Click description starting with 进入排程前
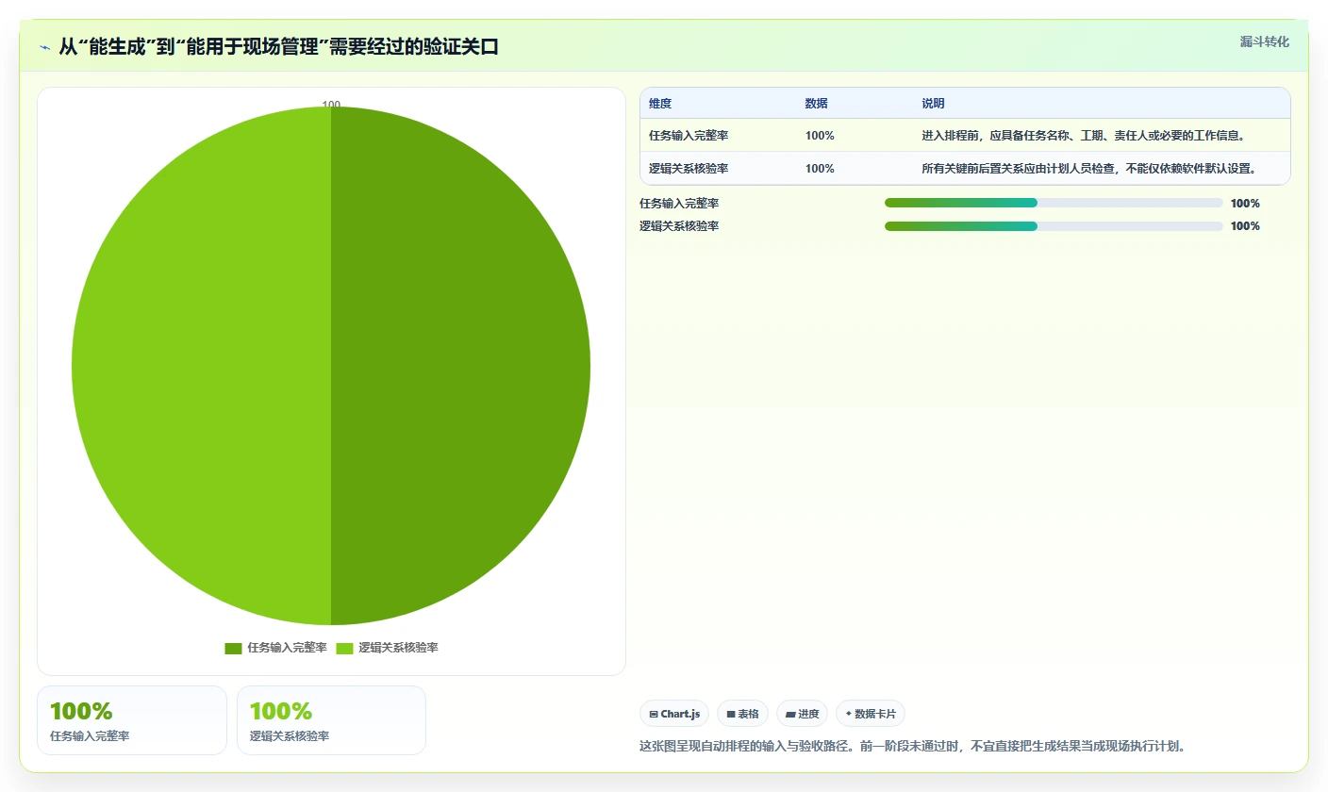Image resolution: width=1328 pixels, height=792 pixels. (x=1085, y=135)
